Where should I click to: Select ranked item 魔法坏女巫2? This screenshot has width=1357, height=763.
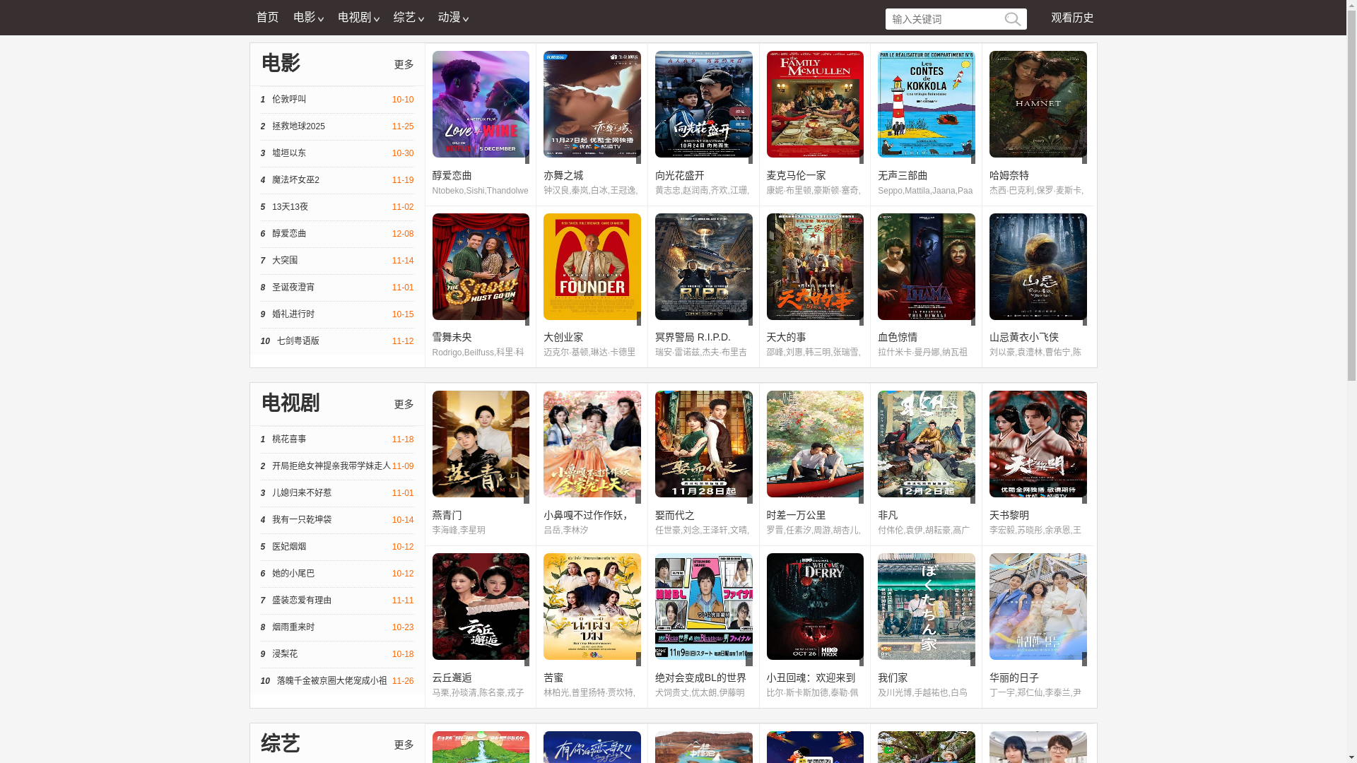295,180
